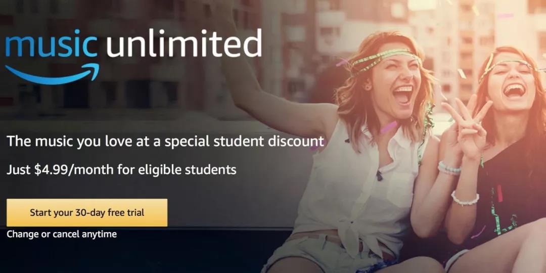Click the $4.99/month eligible students line
The height and width of the screenshot is (273, 546).
(121, 170)
